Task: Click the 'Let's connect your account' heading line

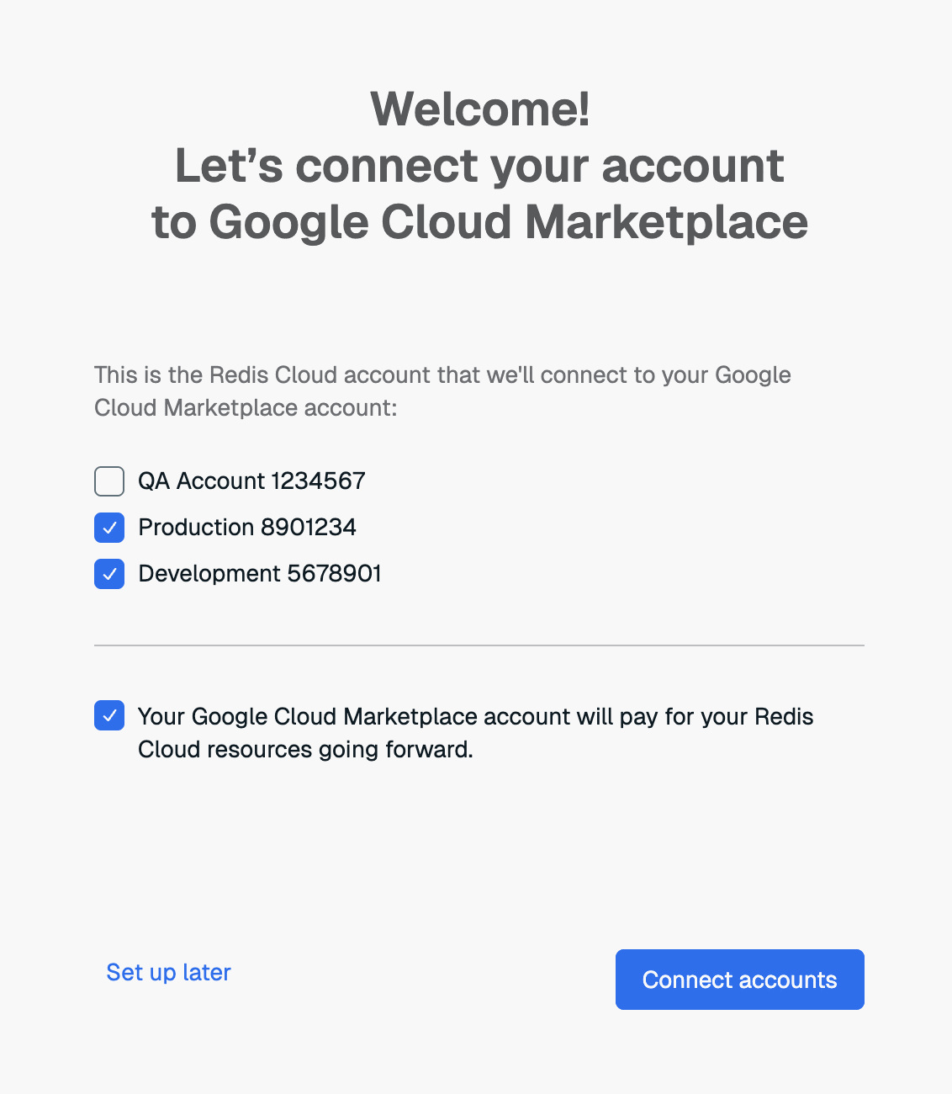Action: pos(479,165)
